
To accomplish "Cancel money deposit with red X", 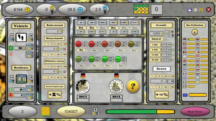I will pos(65,49).
